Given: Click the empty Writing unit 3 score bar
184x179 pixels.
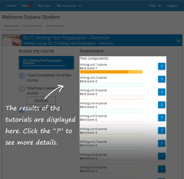Looking at the screenshot, I should click(111, 98).
